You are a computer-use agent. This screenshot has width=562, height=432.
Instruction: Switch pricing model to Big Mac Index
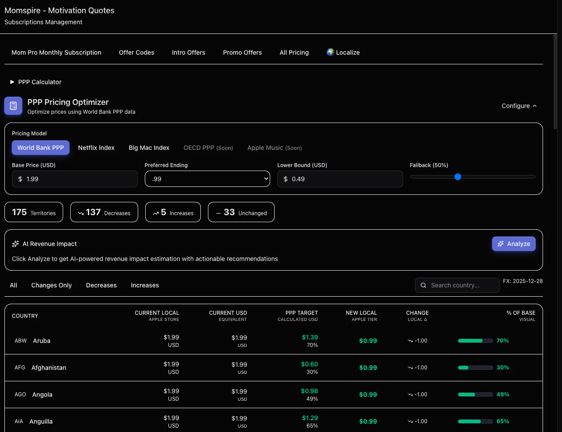[x=149, y=148]
